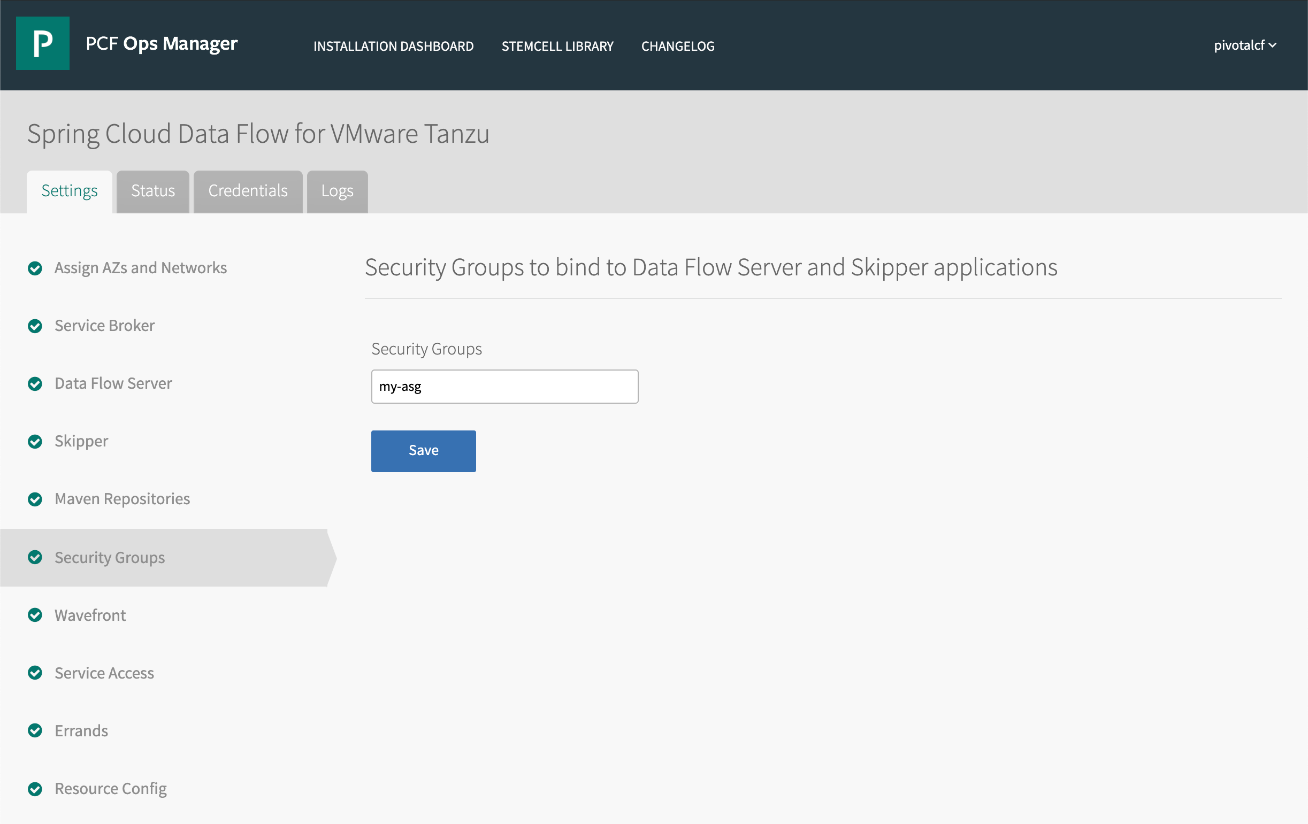Open Service Broker settings
The height and width of the screenshot is (824, 1308).
(x=105, y=326)
